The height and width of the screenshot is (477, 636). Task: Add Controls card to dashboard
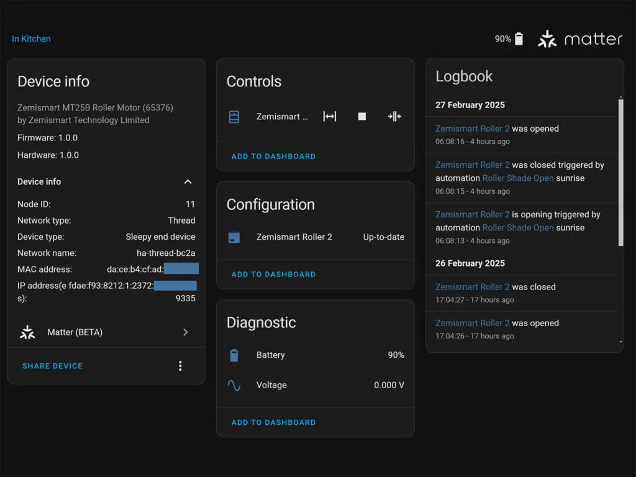[273, 157]
